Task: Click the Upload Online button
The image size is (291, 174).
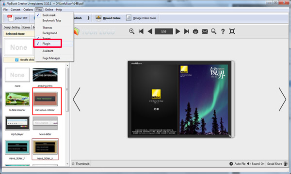Action: click(108, 18)
